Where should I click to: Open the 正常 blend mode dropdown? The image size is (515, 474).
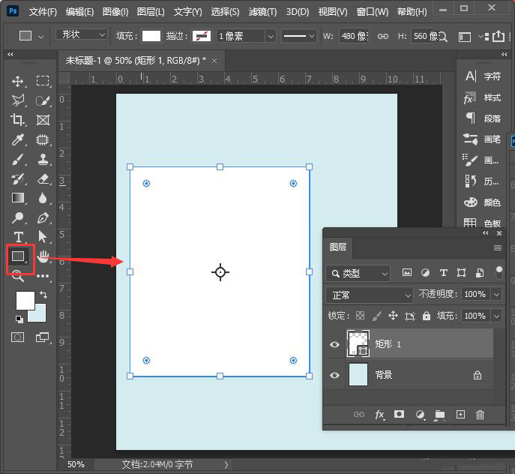point(370,295)
